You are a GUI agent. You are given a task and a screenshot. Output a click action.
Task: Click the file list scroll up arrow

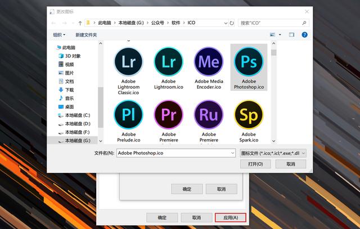tap(273, 43)
